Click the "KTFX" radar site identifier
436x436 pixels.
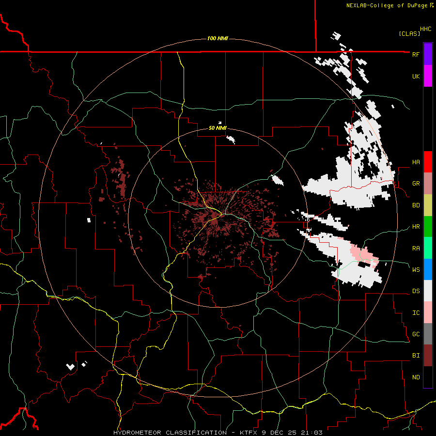point(249,433)
